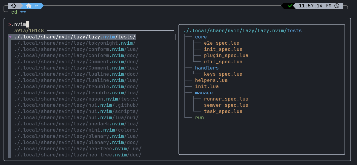
Task: Toggle the manage folder in preview tree
Action: click(x=204, y=93)
